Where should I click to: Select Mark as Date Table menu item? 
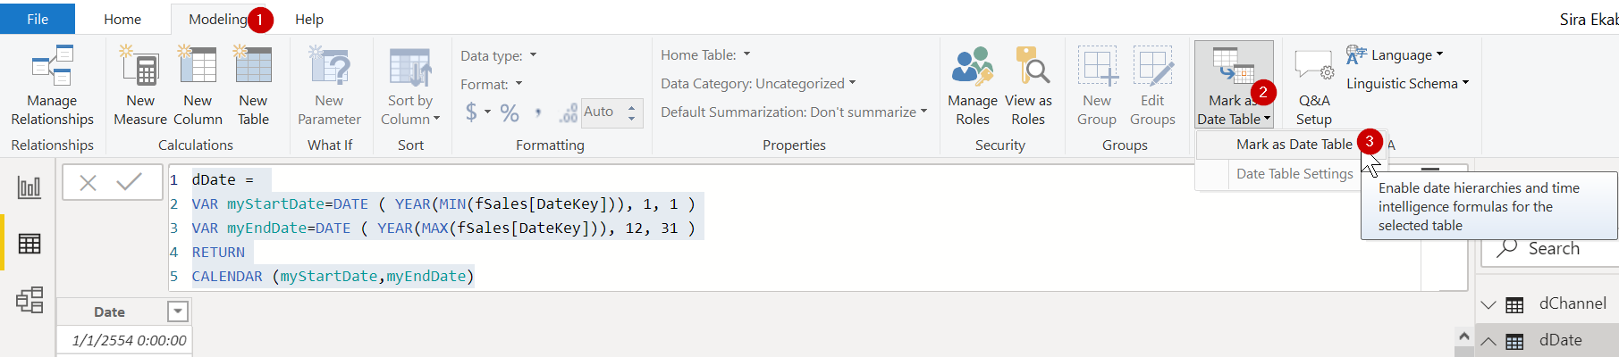(x=1294, y=145)
